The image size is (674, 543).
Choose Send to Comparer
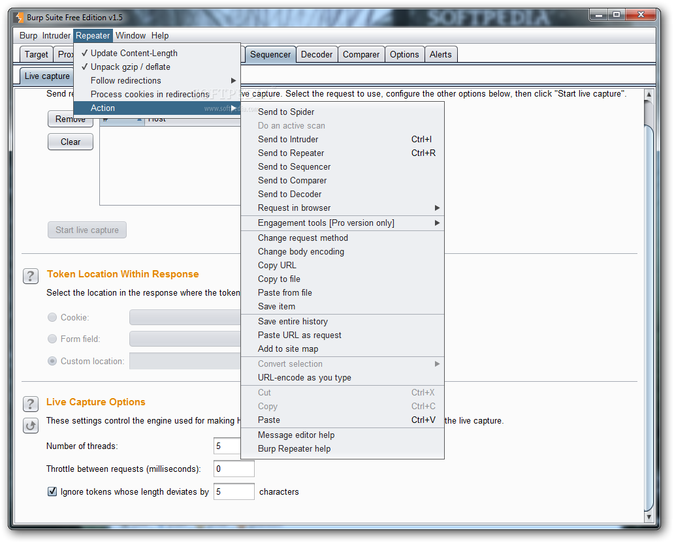point(342,181)
